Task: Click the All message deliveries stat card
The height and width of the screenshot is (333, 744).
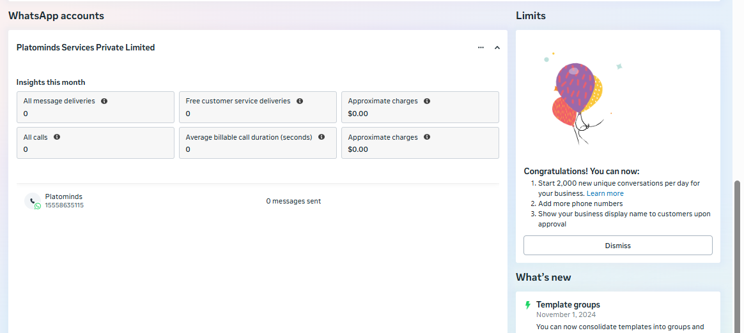Action: tap(95, 107)
